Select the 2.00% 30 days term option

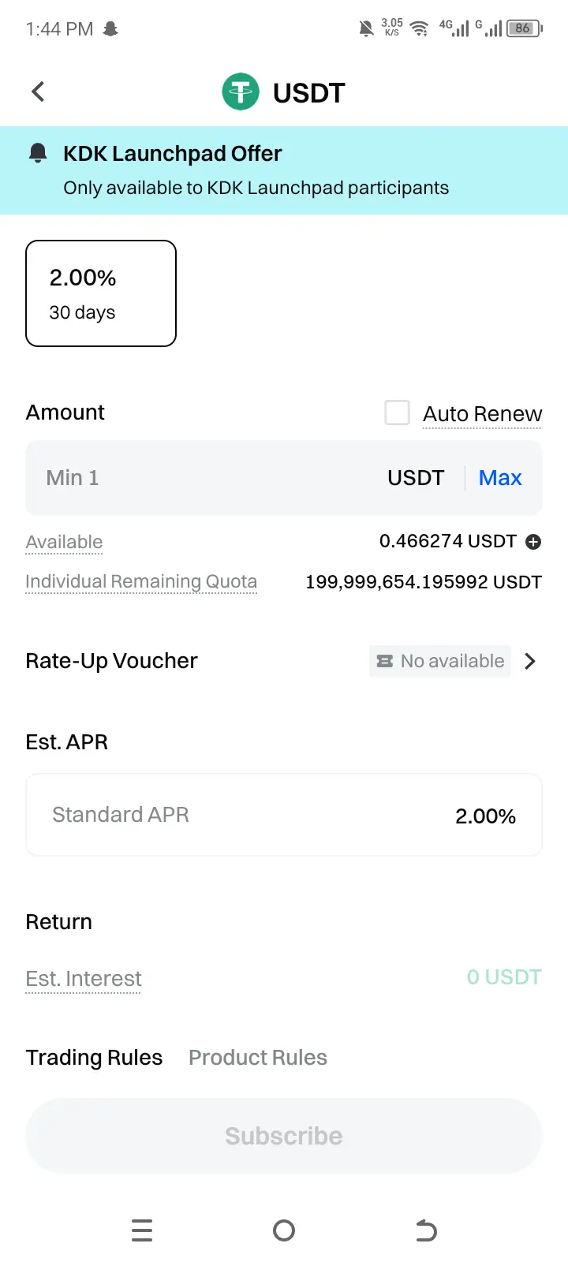(101, 293)
